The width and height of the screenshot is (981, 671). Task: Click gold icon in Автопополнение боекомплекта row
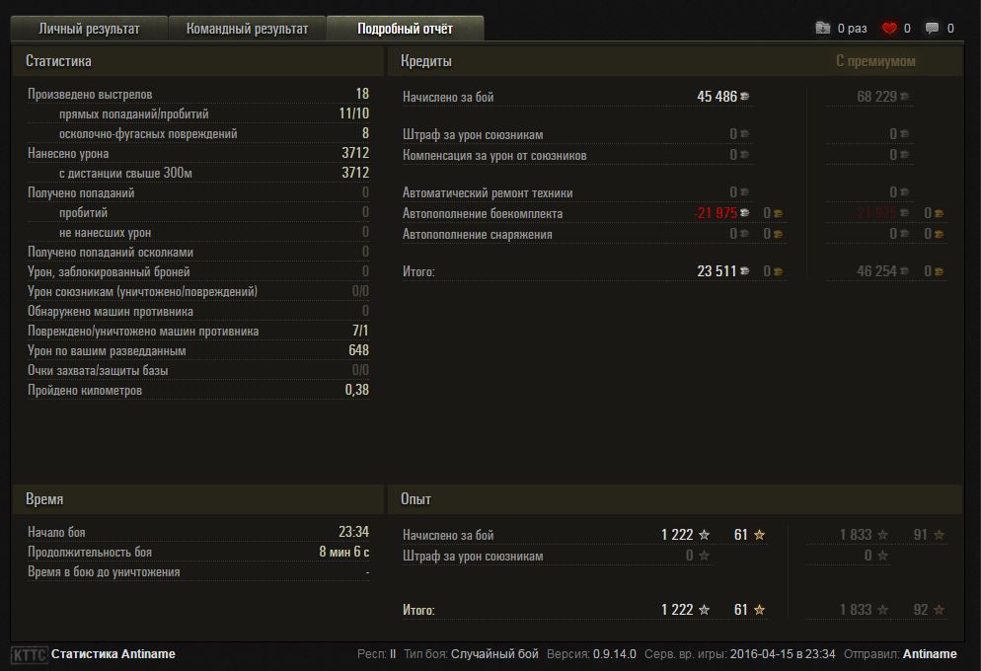[778, 213]
